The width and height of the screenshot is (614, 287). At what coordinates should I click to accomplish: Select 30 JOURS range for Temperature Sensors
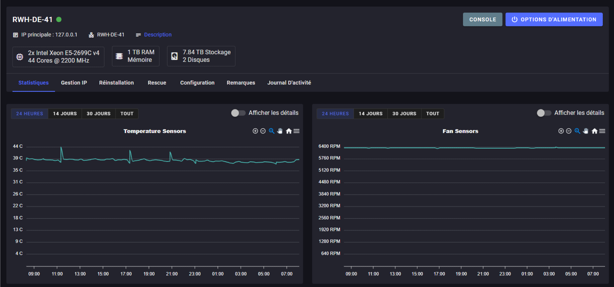98,114
